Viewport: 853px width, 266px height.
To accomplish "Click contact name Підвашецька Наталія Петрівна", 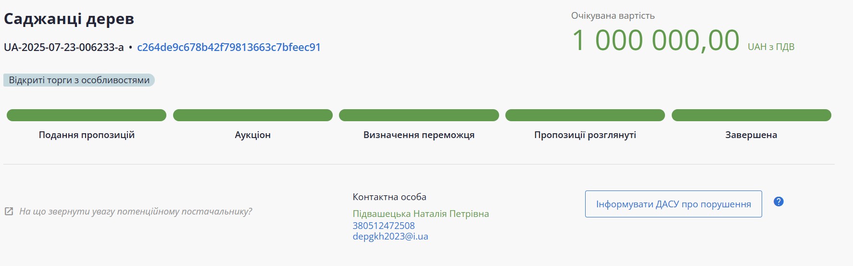I will click(x=420, y=214).
